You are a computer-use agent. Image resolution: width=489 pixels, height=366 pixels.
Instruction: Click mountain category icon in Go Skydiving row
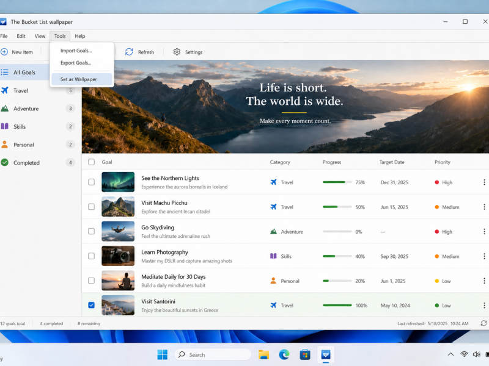point(273,232)
